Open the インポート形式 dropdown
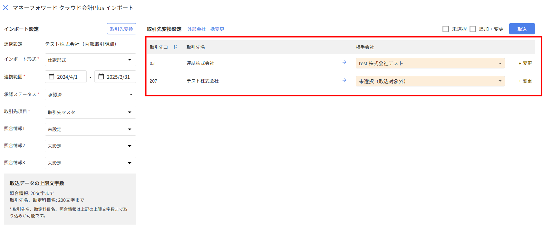Image resolution: width=543 pixels, height=232 pixels. click(x=90, y=60)
